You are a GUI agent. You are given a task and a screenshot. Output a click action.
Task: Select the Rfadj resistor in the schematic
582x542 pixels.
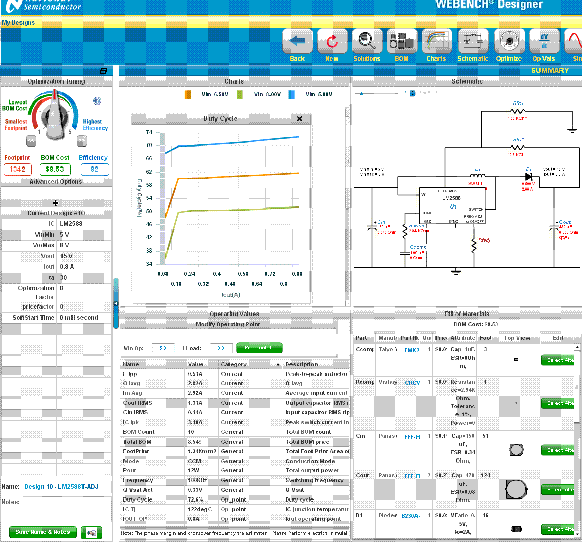point(474,245)
